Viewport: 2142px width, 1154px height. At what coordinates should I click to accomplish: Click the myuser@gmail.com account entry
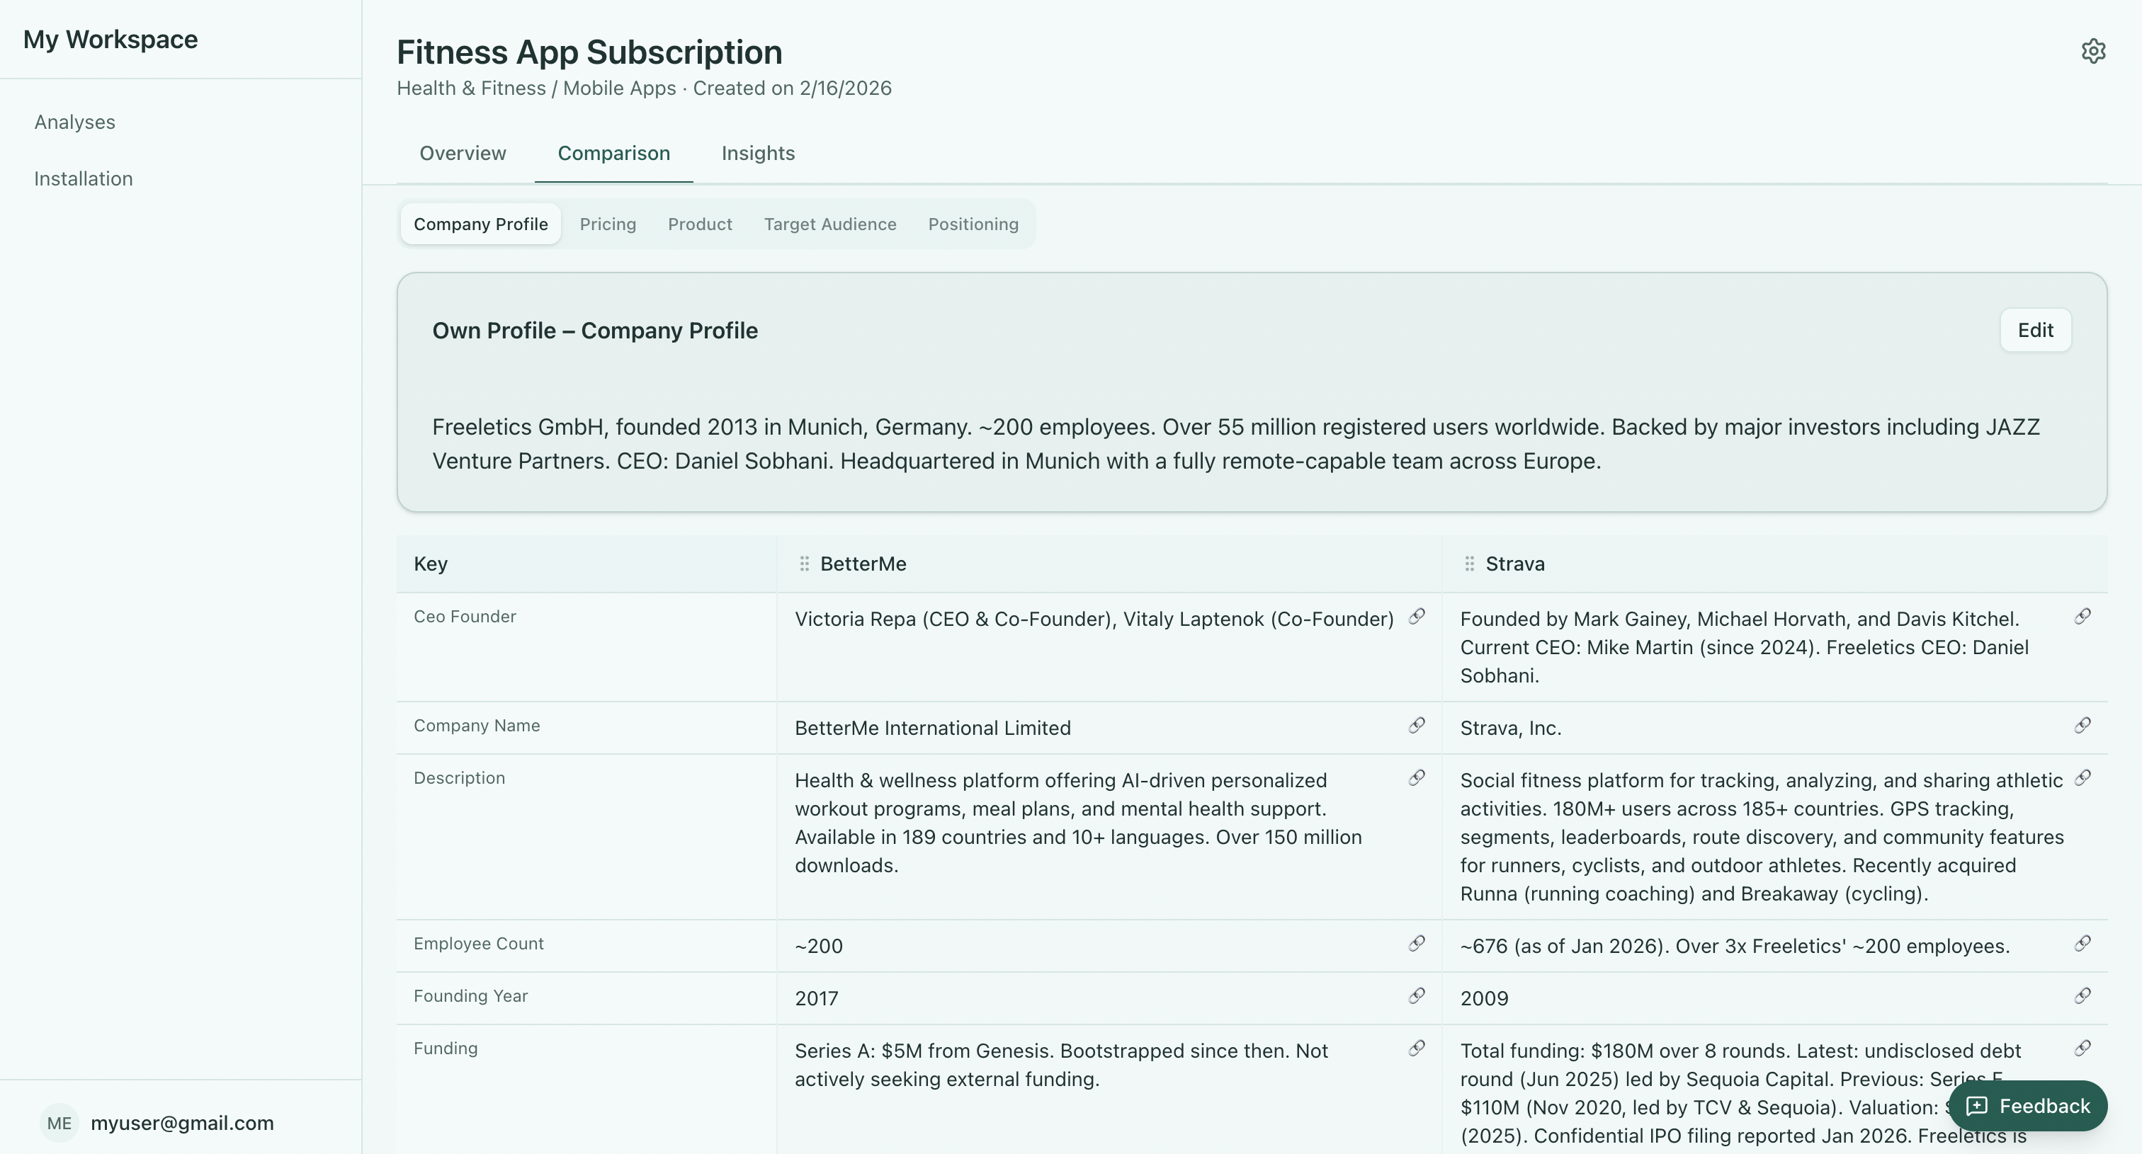tap(181, 1122)
